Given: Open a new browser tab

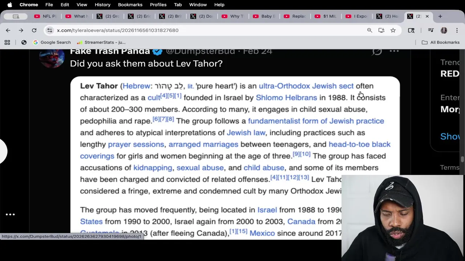Looking at the screenshot, I should (x=440, y=16).
